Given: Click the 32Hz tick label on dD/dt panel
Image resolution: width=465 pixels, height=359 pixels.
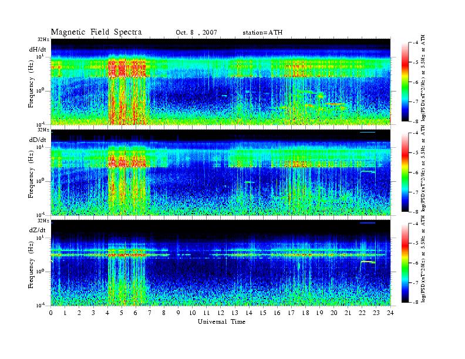Looking at the screenshot, I should [43, 130].
